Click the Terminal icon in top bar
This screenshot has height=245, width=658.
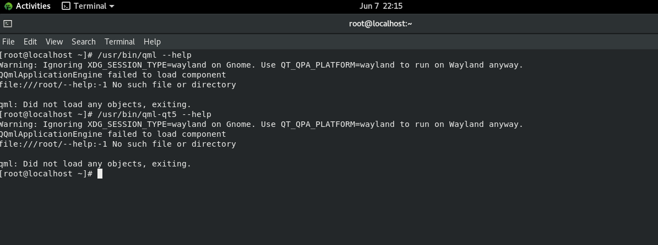(x=66, y=6)
